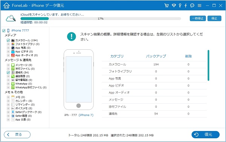
Task: Click the 194 backup count cell
Action: pos(156,64)
